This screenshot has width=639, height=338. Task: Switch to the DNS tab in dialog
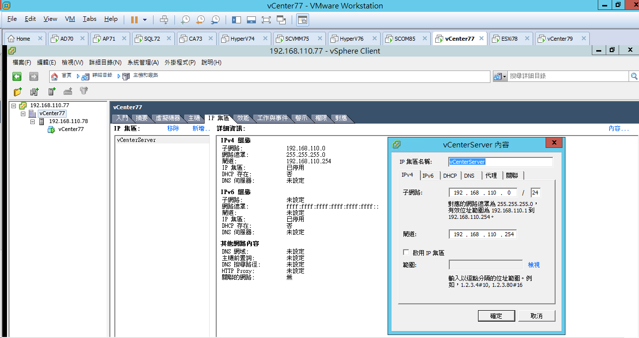pos(469,175)
